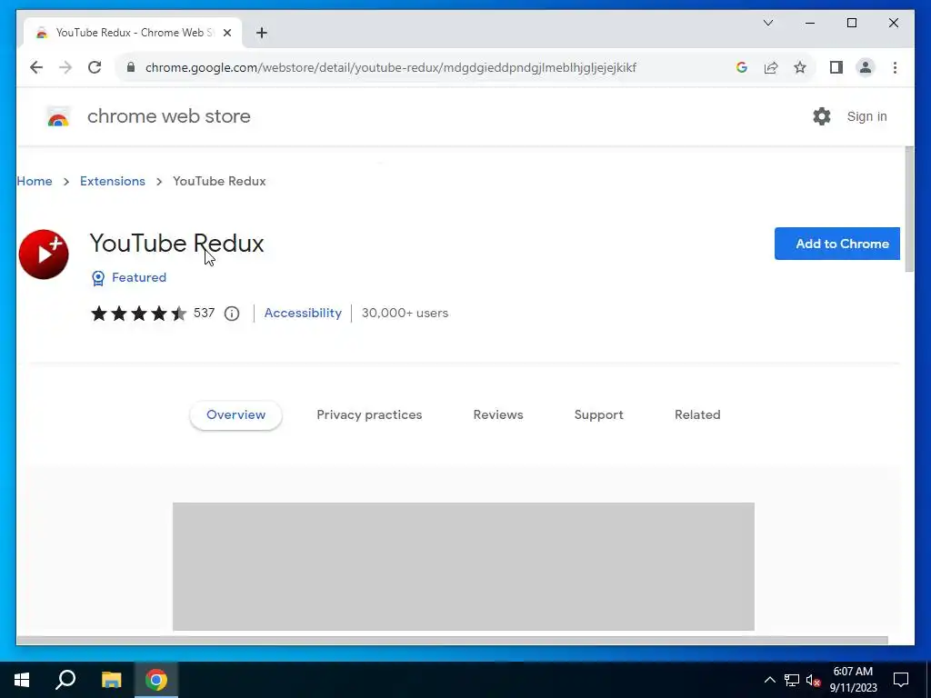Switch to the Reviews tab
The height and width of the screenshot is (698, 931).
[x=498, y=414]
